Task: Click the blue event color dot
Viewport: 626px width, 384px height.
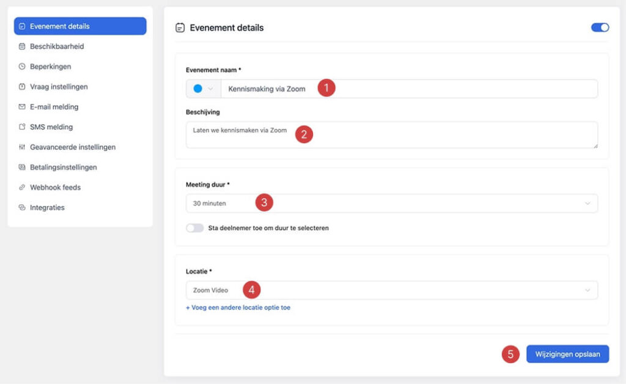Action: click(197, 89)
